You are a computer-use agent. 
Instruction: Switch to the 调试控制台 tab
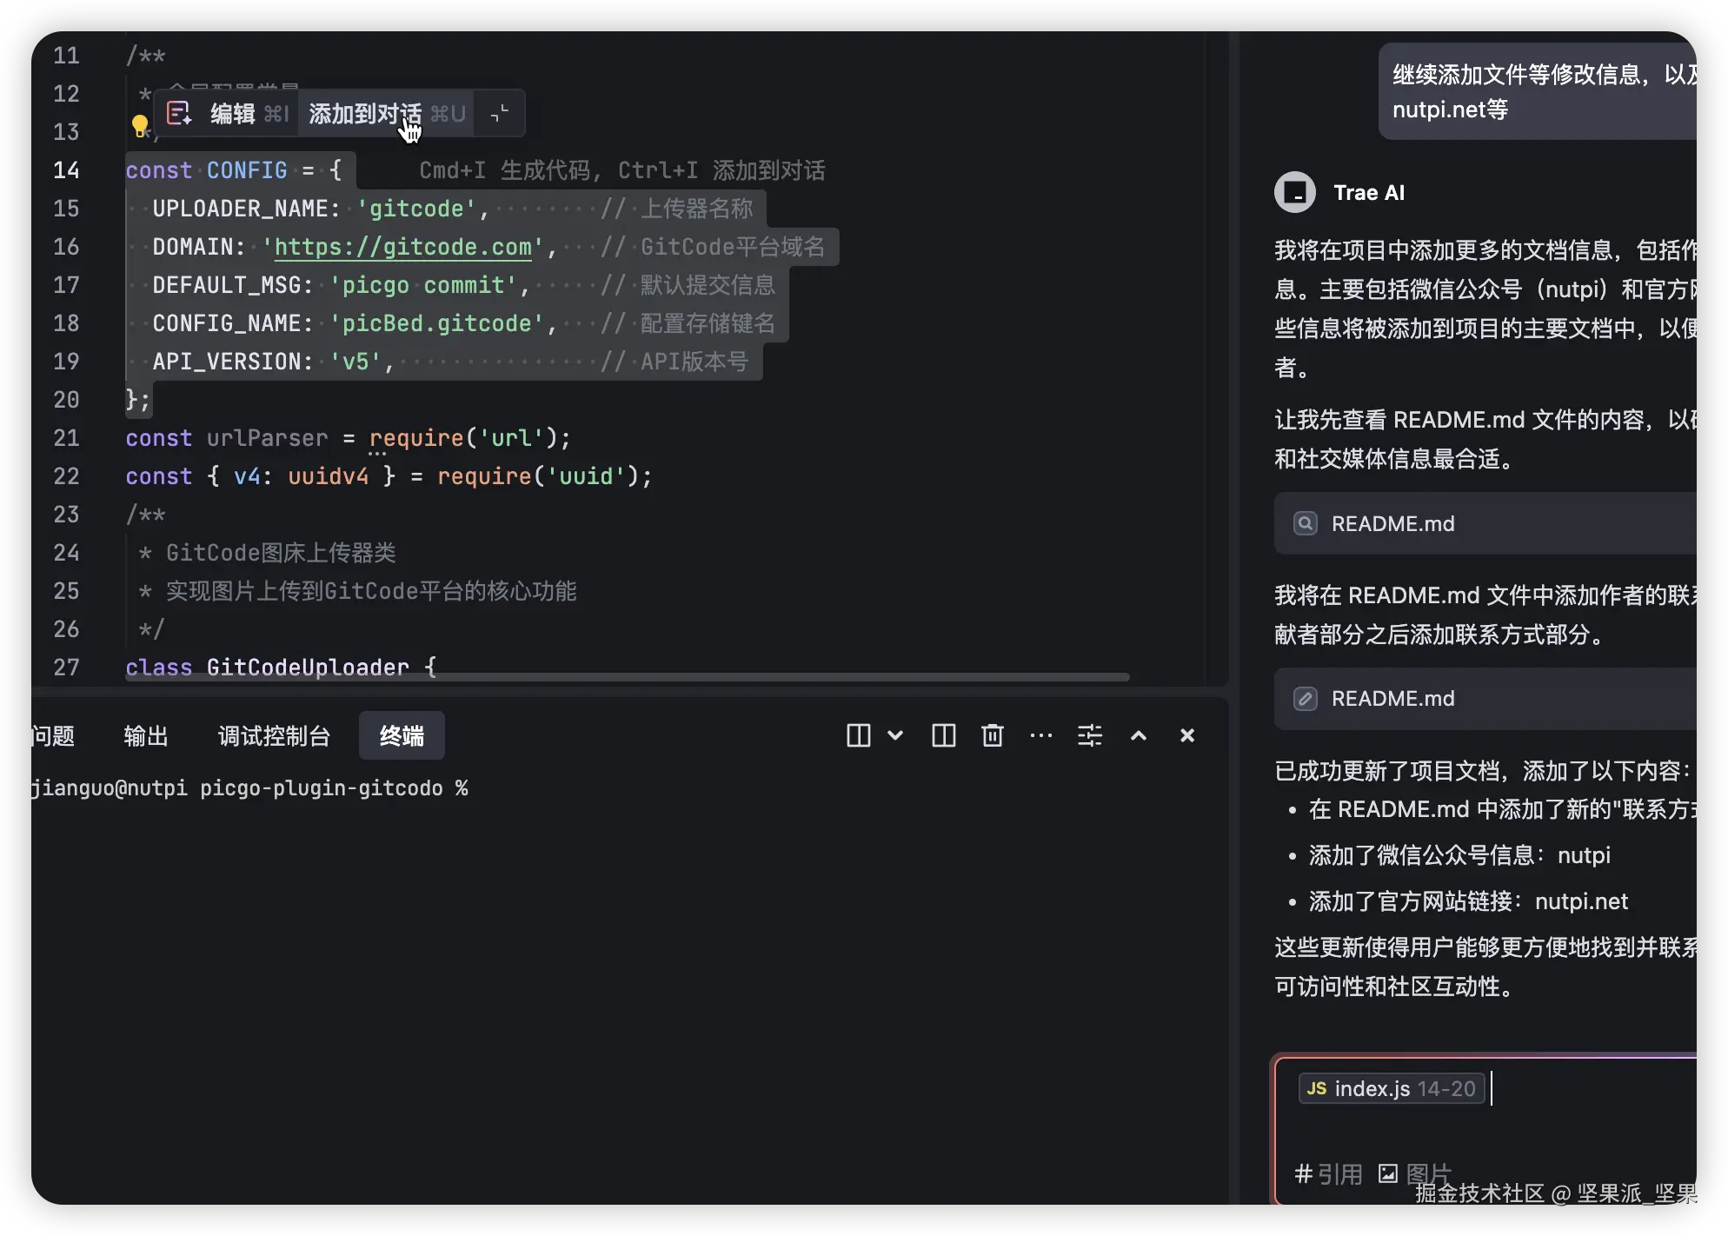coord(274,736)
